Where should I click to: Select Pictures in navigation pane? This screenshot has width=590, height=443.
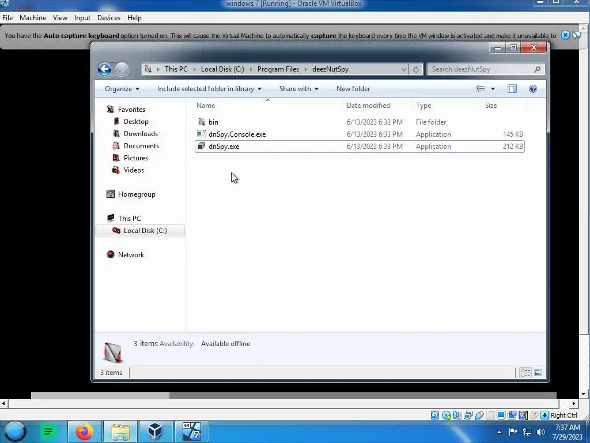135,157
